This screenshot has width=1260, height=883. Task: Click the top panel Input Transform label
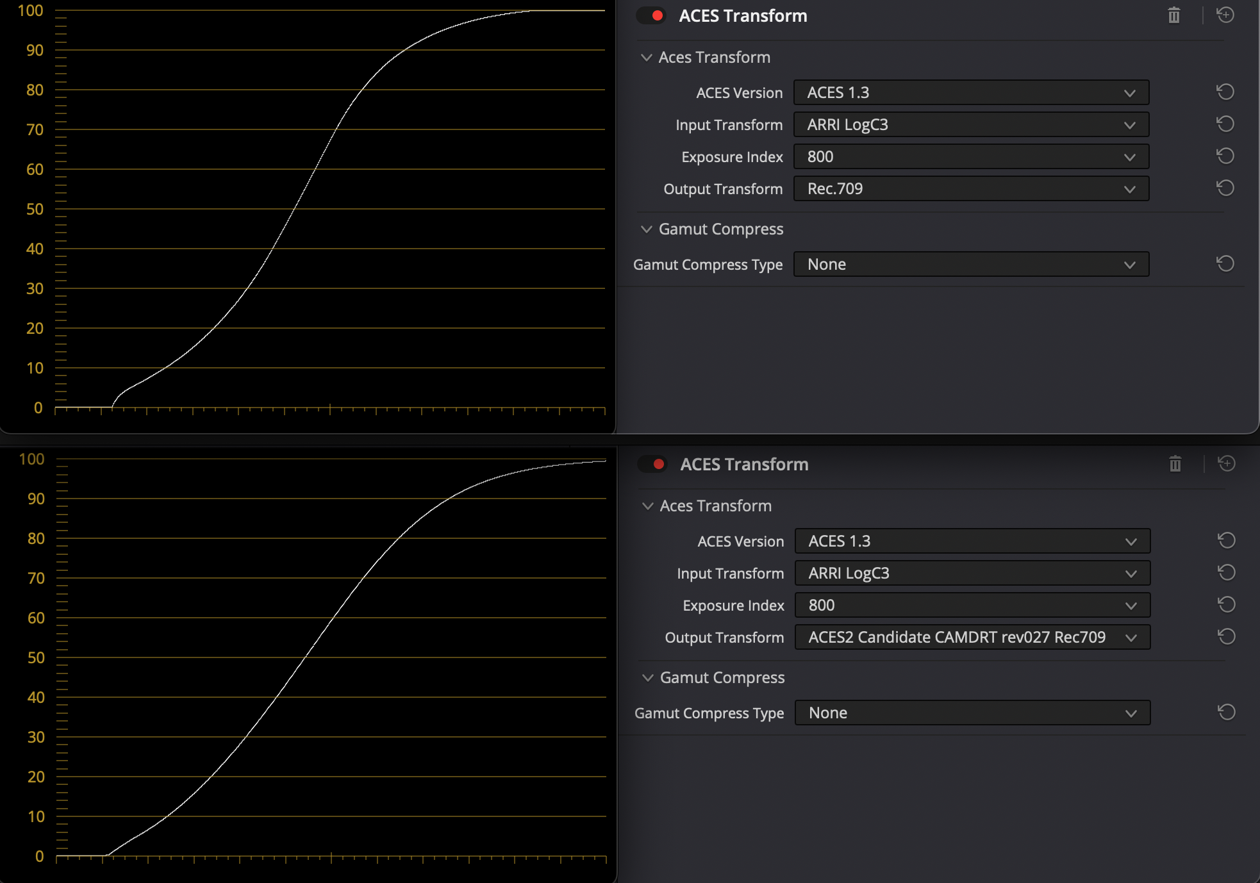729,125
